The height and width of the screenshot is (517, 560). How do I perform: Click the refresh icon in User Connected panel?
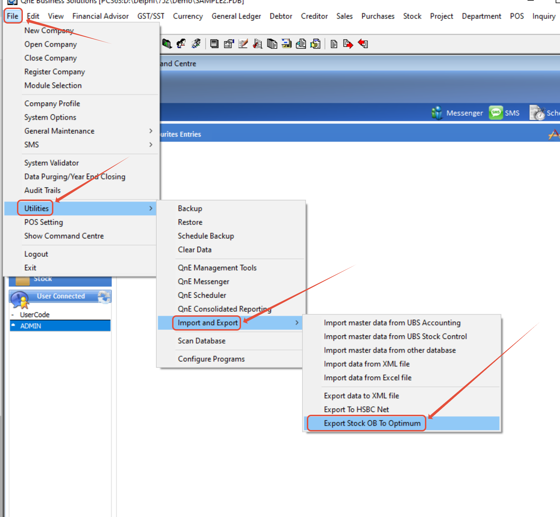tap(104, 297)
